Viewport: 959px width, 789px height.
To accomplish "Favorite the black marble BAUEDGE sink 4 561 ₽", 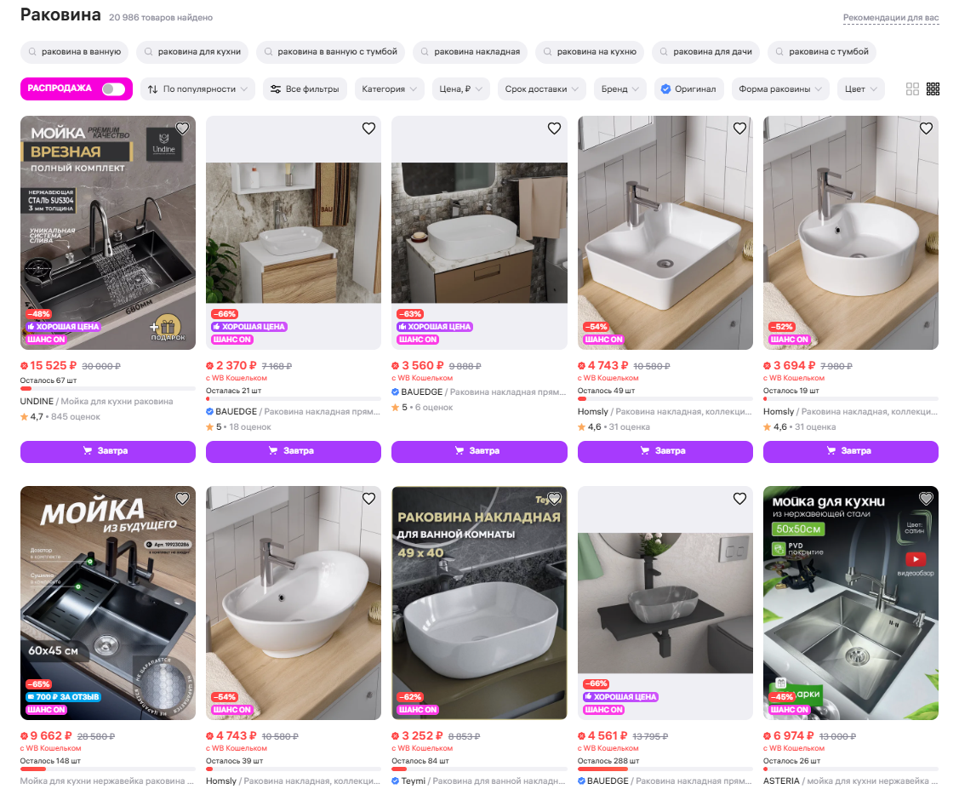I will (x=739, y=499).
